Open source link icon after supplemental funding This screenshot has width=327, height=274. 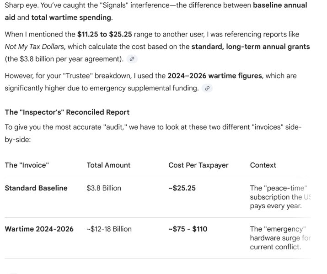pos(207,88)
